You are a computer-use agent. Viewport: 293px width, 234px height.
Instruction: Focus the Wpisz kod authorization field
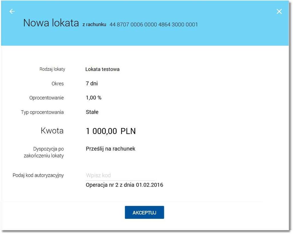[x=120, y=175]
